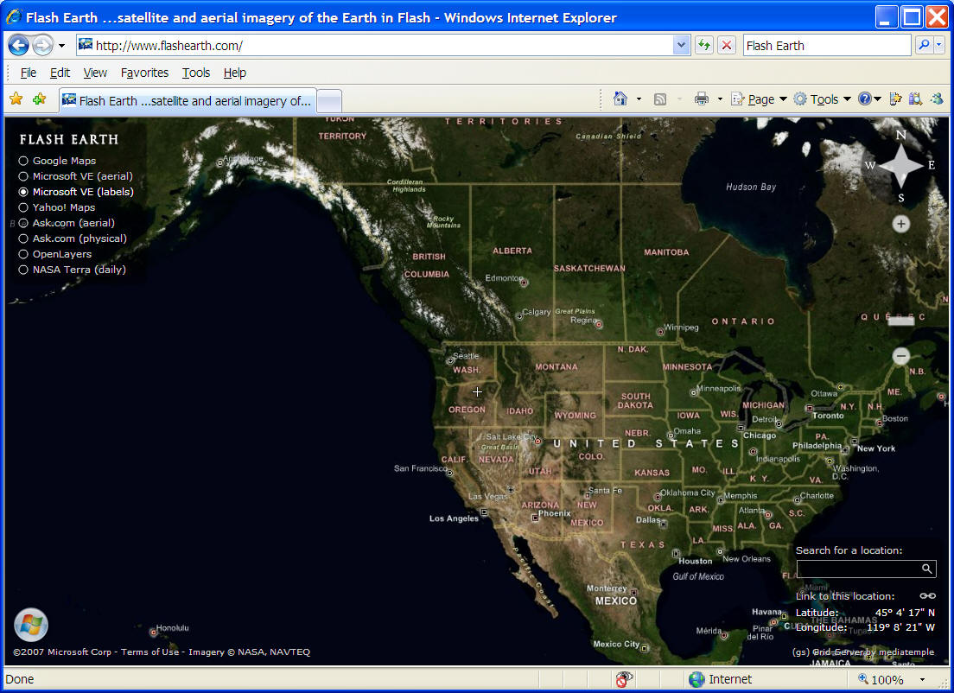This screenshot has width=954, height=693.
Task: Select the Flash Earth browser tab
Action: point(188,100)
